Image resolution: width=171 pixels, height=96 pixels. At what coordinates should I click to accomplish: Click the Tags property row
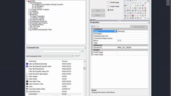point(121,43)
